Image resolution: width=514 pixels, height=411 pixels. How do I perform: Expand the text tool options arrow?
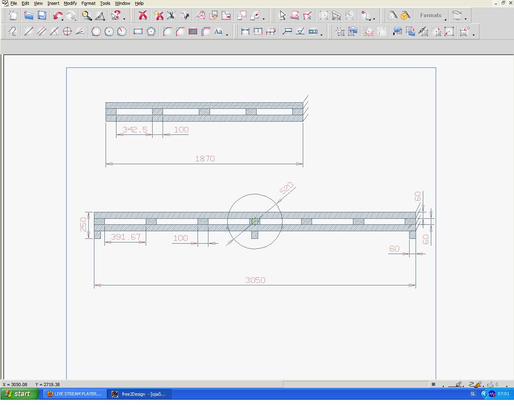(227, 35)
